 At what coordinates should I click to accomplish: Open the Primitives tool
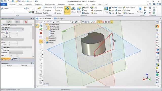point(140,10)
